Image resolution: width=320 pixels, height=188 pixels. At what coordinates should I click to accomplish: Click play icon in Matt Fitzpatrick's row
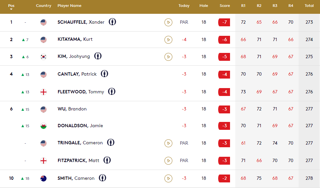point(168,161)
